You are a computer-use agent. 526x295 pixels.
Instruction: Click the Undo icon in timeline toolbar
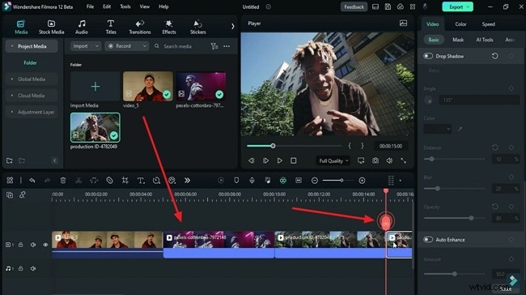point(32,181)
